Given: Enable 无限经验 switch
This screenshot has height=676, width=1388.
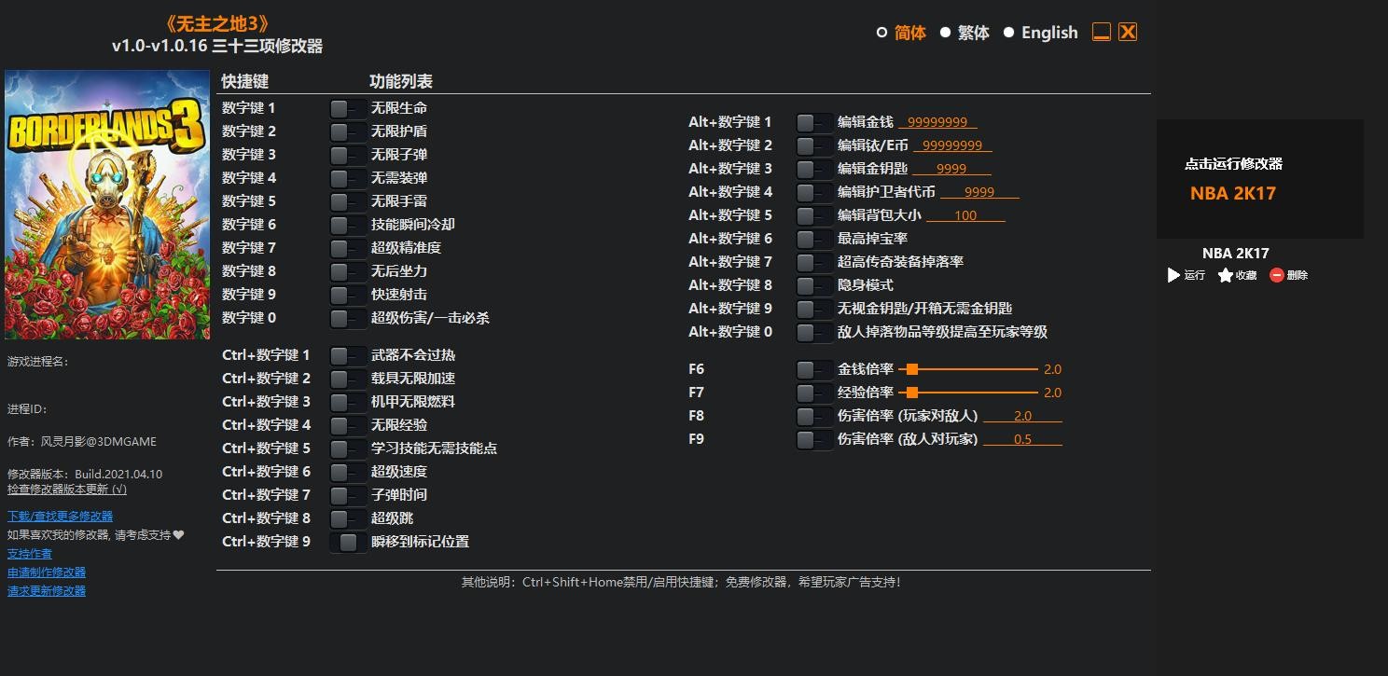Looking at the screenshot, I should point(347,425).
